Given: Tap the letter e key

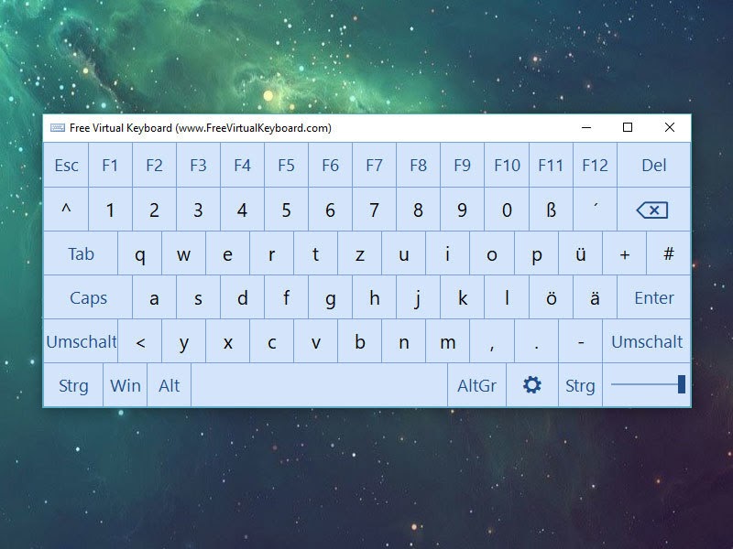Looking at the screenshot, I should click(x=227, y=253).
